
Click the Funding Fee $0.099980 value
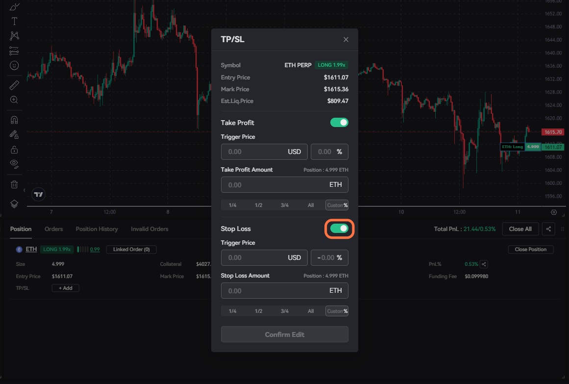[476, 277]
